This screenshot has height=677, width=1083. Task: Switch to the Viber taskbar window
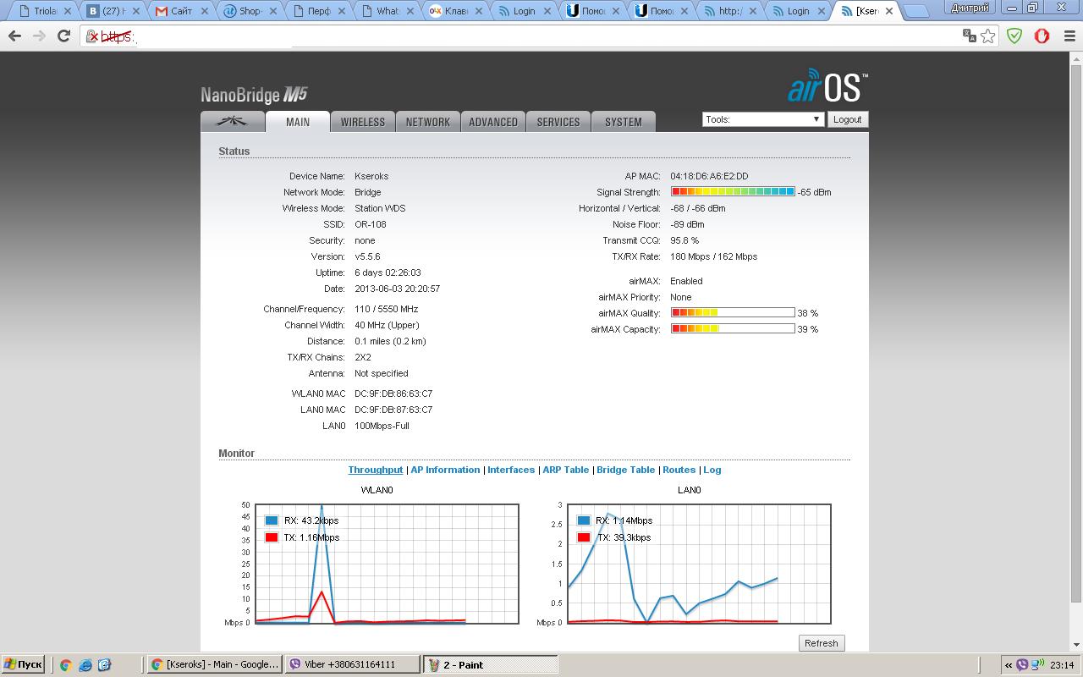point(352,665)
